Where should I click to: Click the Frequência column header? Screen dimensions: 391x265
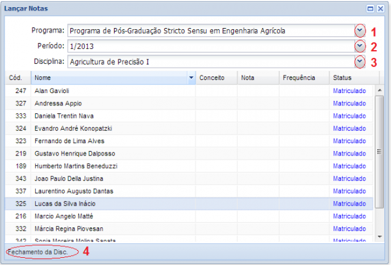point(303,77)
